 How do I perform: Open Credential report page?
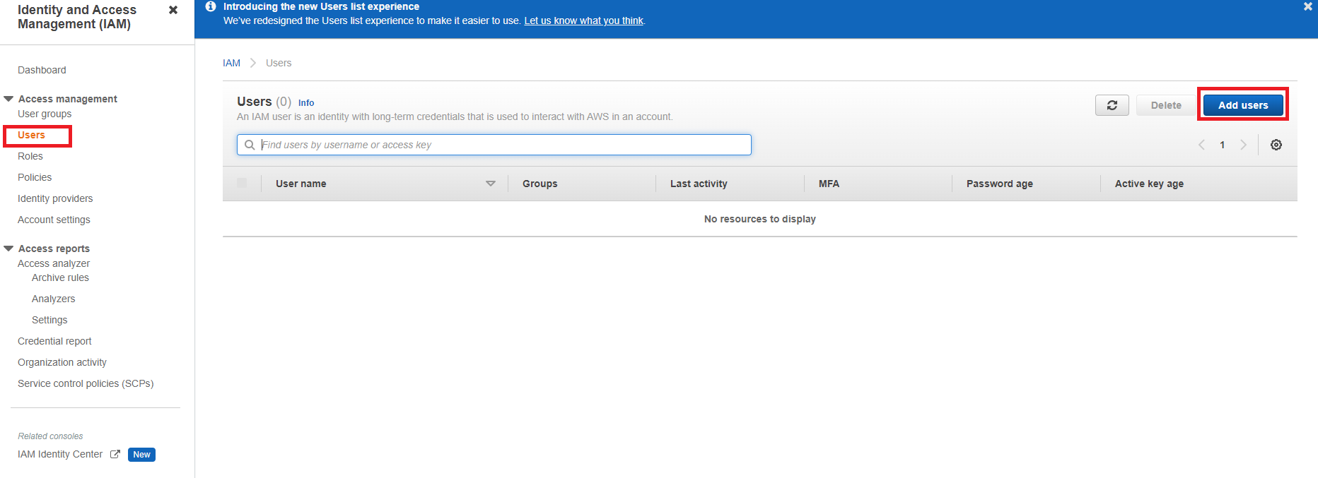(x=54, y=341)
